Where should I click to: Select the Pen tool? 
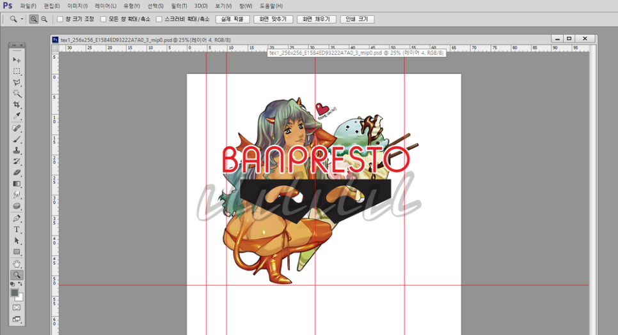(17, 218)
